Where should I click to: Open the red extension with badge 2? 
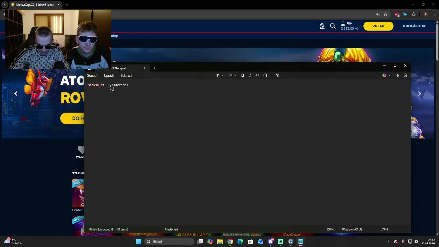pos(397,14)
